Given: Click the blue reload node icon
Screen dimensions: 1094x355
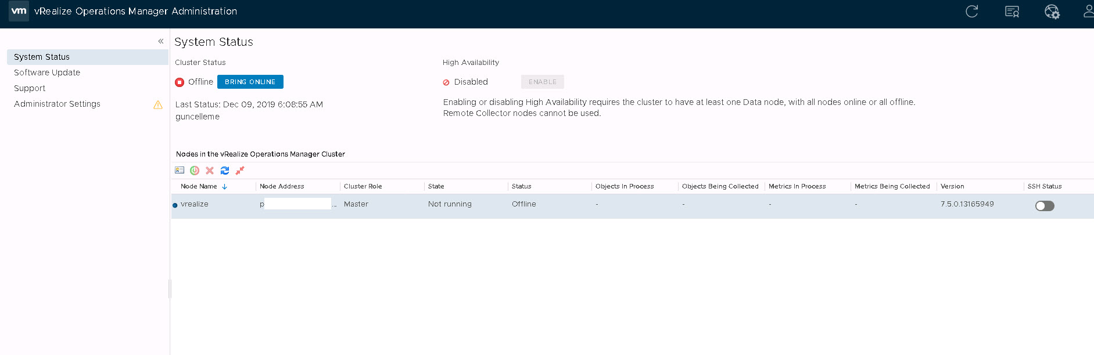Looking at the screenshot, I should 225,171.
